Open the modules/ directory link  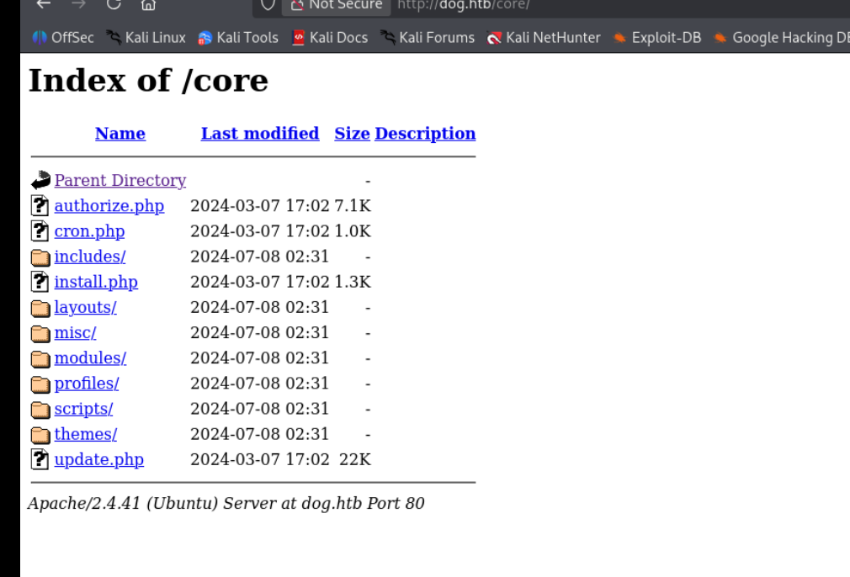tap(90, 358)
